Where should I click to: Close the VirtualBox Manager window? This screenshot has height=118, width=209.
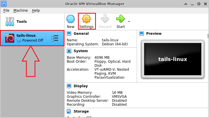click(205, 4)
